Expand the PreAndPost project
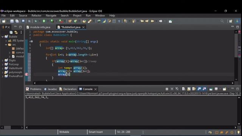 pyautogui.click(x=3, y=76)
